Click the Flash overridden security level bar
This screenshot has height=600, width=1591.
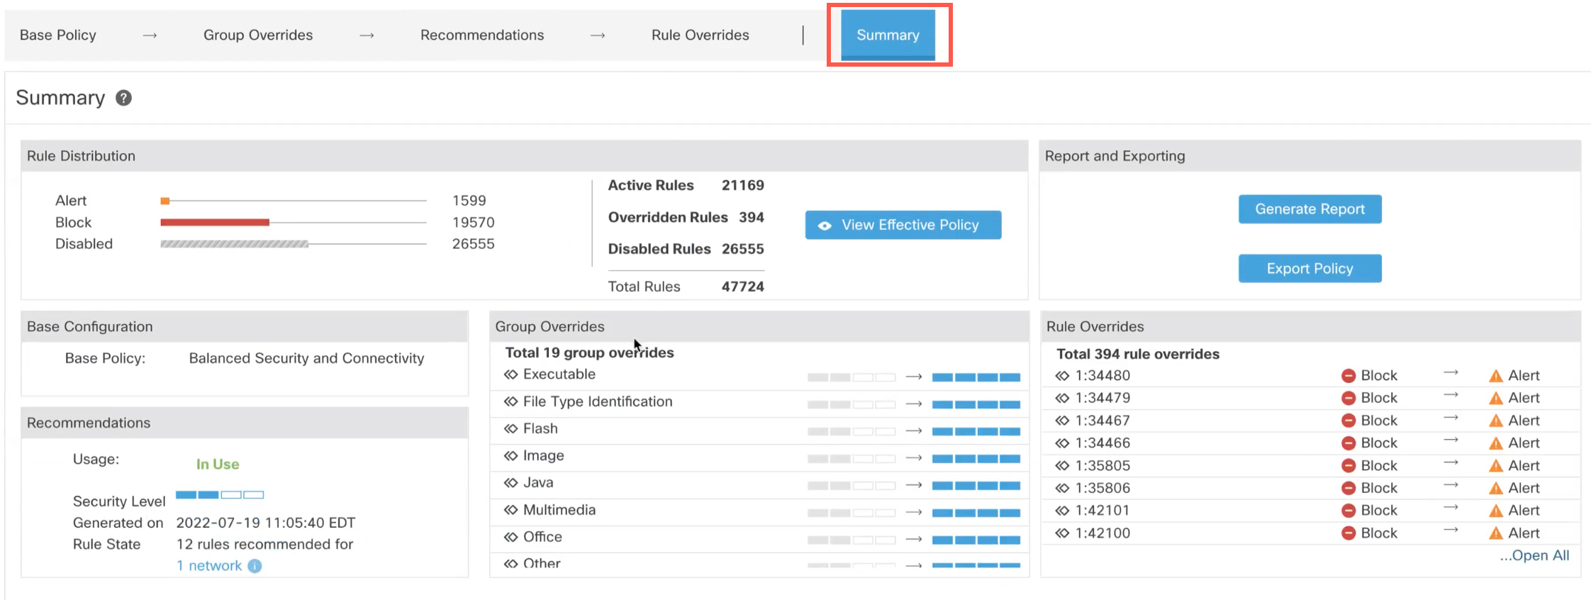[976, 432]
